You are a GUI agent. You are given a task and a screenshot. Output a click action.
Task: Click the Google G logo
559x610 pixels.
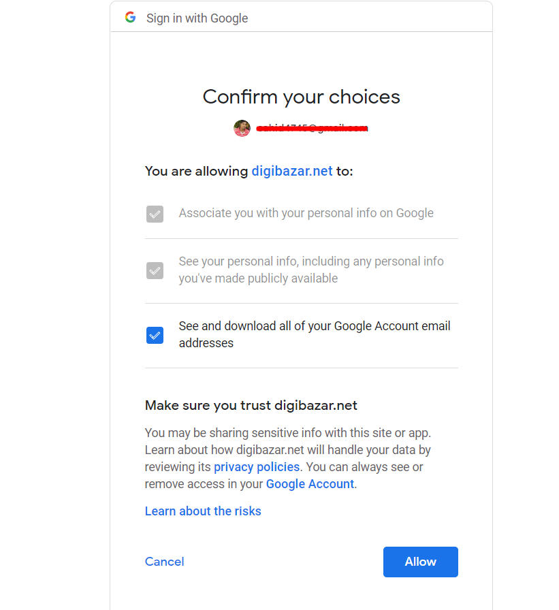[x=130, y=18]
